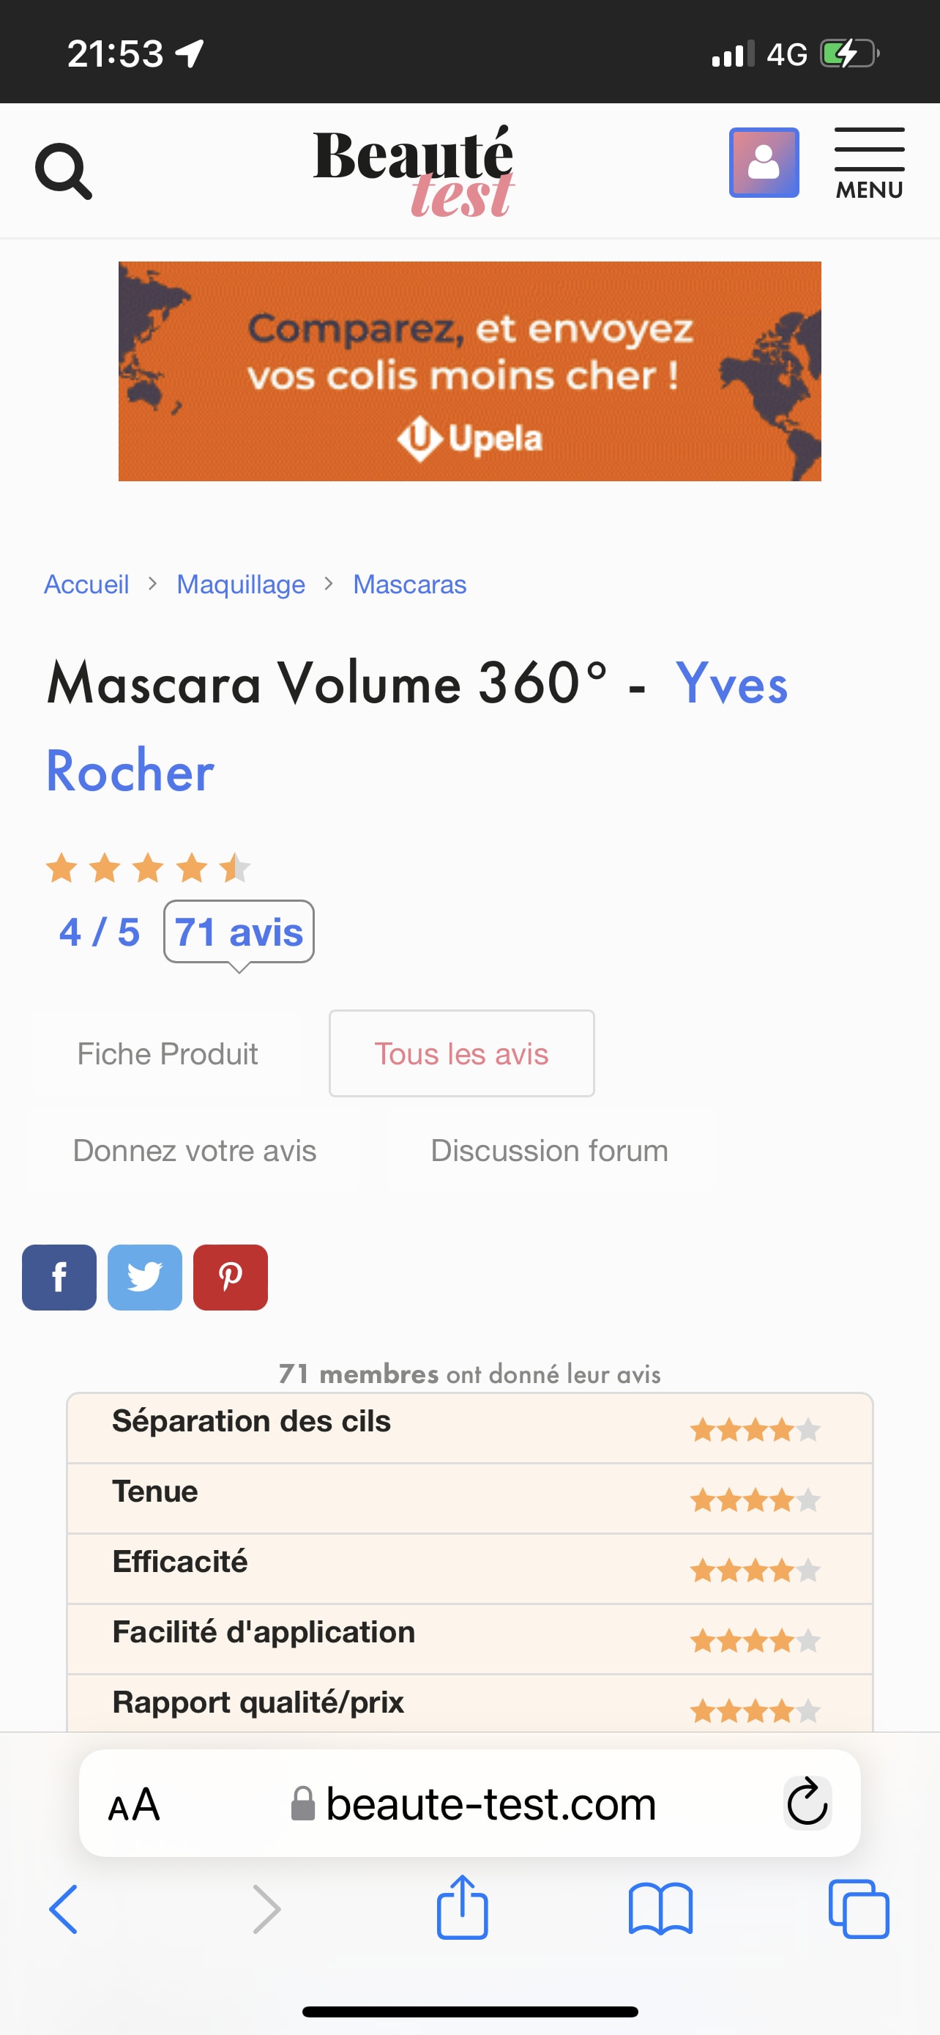940x2035 pixels.
Task: Open the Discussion forum tab
Action: [x=549, y=1150]
